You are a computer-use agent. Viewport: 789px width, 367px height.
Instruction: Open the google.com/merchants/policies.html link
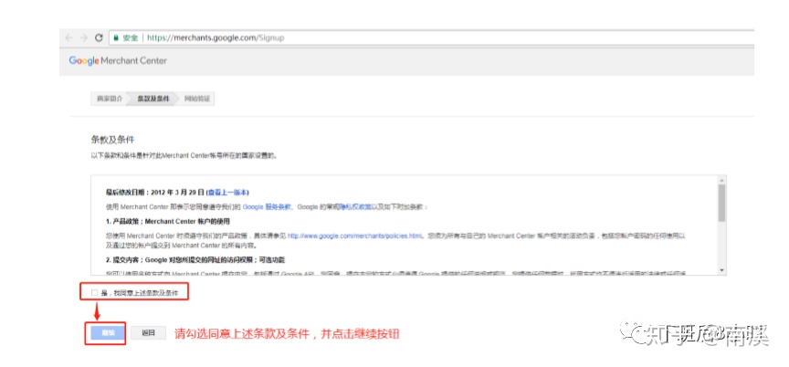tap(354, 236)
